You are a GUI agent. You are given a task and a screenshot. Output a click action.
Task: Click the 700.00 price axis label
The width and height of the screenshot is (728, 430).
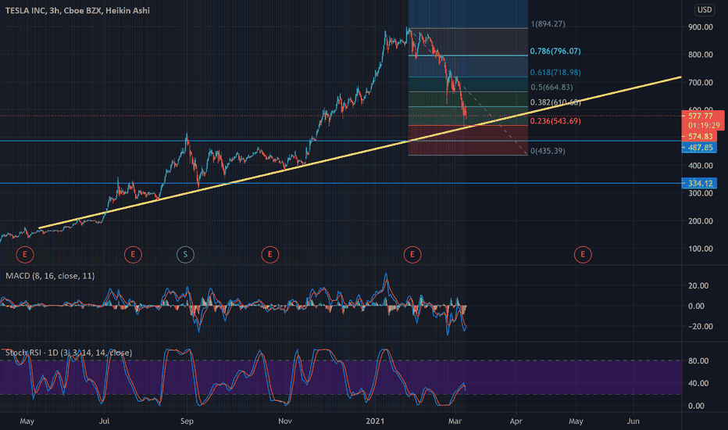(x=701, y=83)
